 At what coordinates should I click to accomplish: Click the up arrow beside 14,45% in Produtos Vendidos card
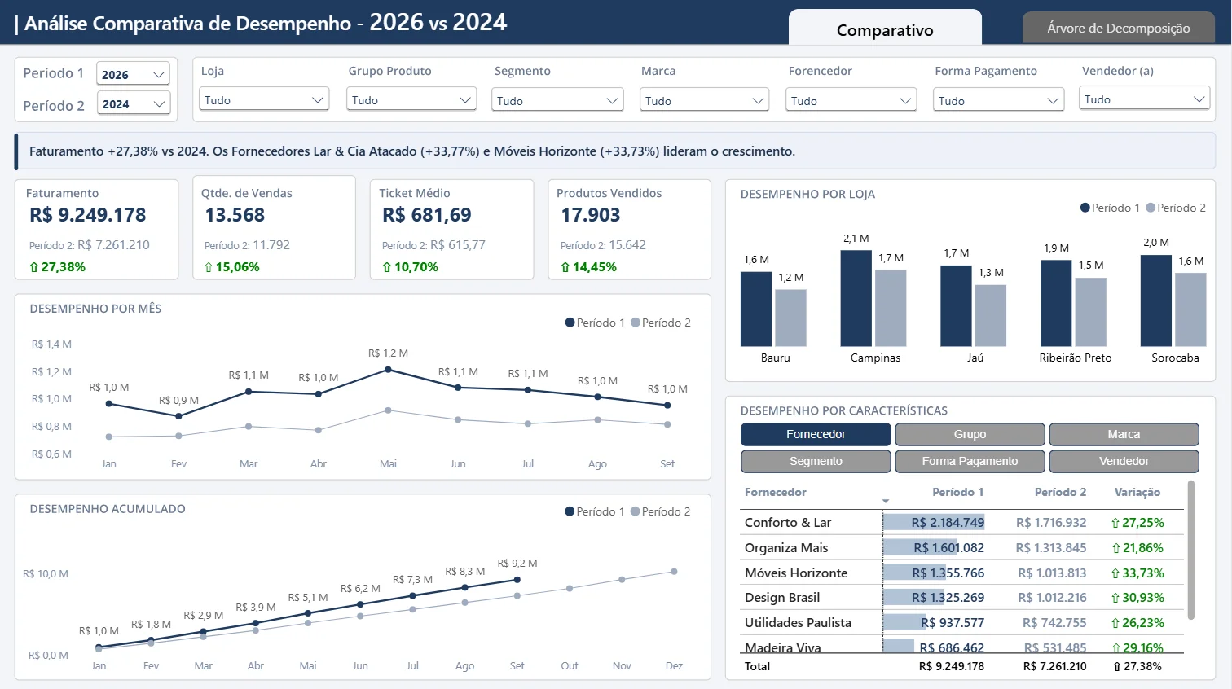point(565,267)
